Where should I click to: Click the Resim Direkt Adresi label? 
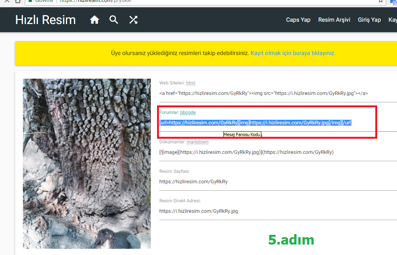coord(180,201)
